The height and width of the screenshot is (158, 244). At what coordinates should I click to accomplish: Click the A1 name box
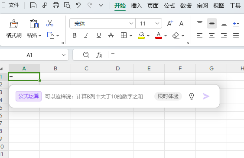click(29, 55)
